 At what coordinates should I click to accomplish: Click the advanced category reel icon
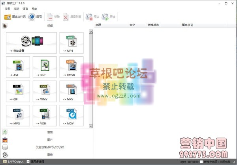[x=5, y=155]
